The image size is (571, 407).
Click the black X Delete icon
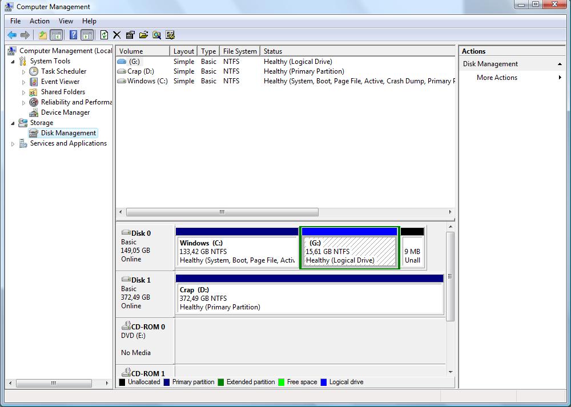pos(117,35)
